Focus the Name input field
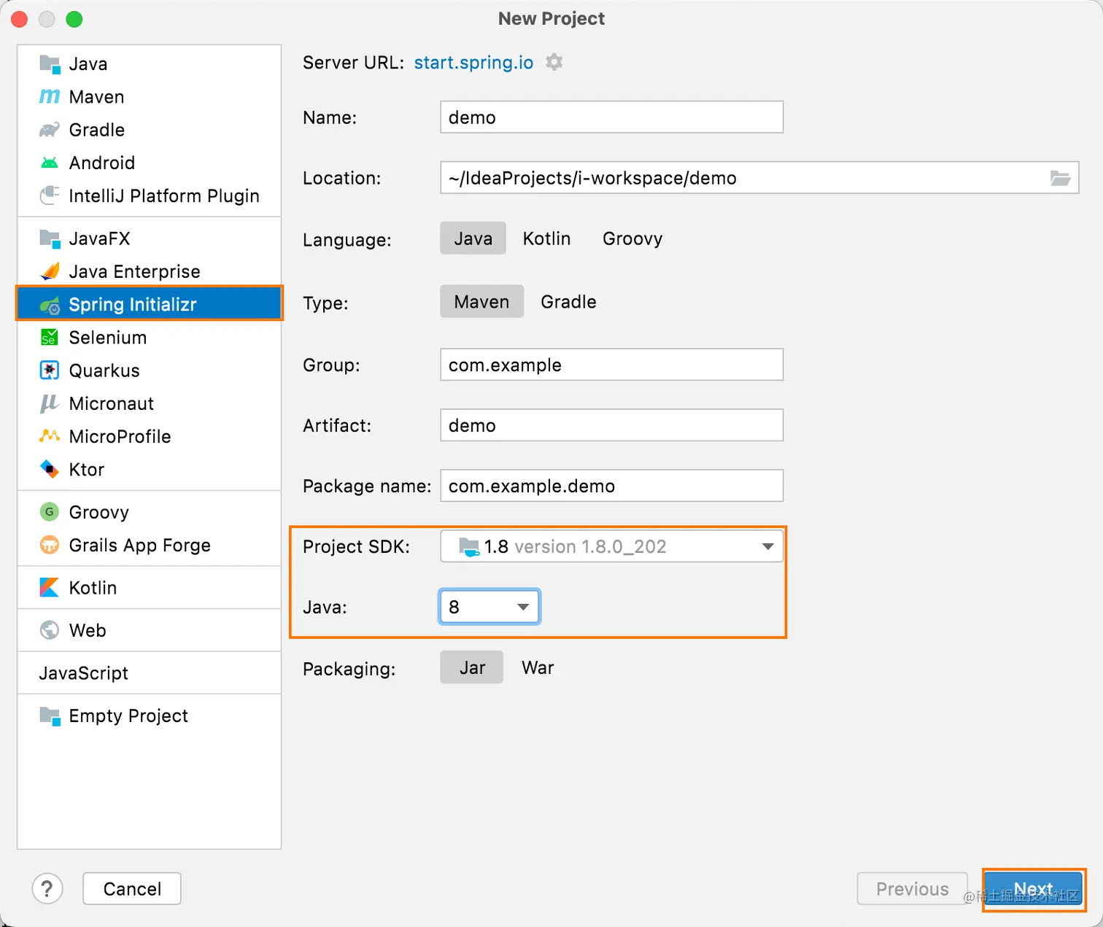Screen dimensions: 1103x927 pyautogui.click(x=612, y=117)
